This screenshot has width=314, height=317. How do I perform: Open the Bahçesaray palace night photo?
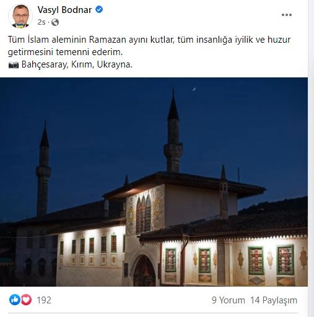(154, 182)
